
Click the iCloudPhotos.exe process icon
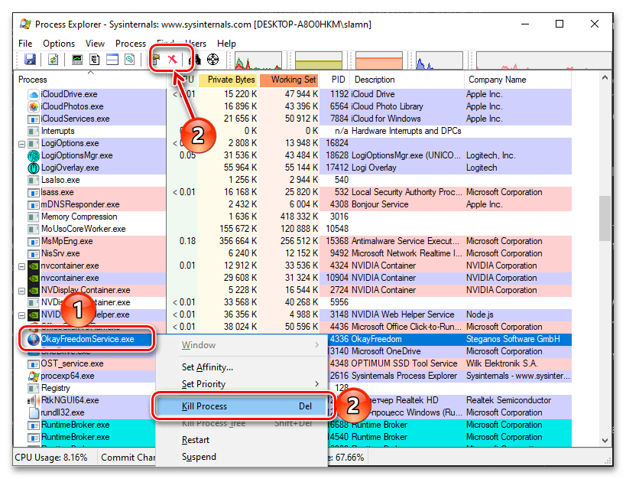pyautogui.click(x=34, y=106)
